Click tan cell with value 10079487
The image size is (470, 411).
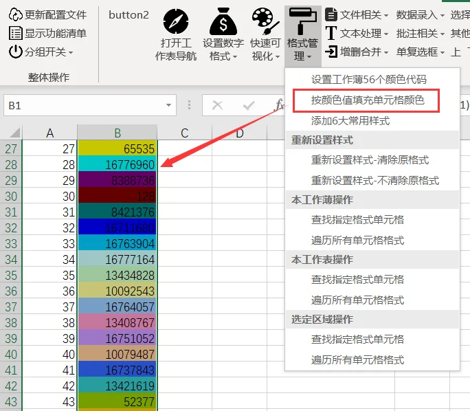[x=117, y=354]
